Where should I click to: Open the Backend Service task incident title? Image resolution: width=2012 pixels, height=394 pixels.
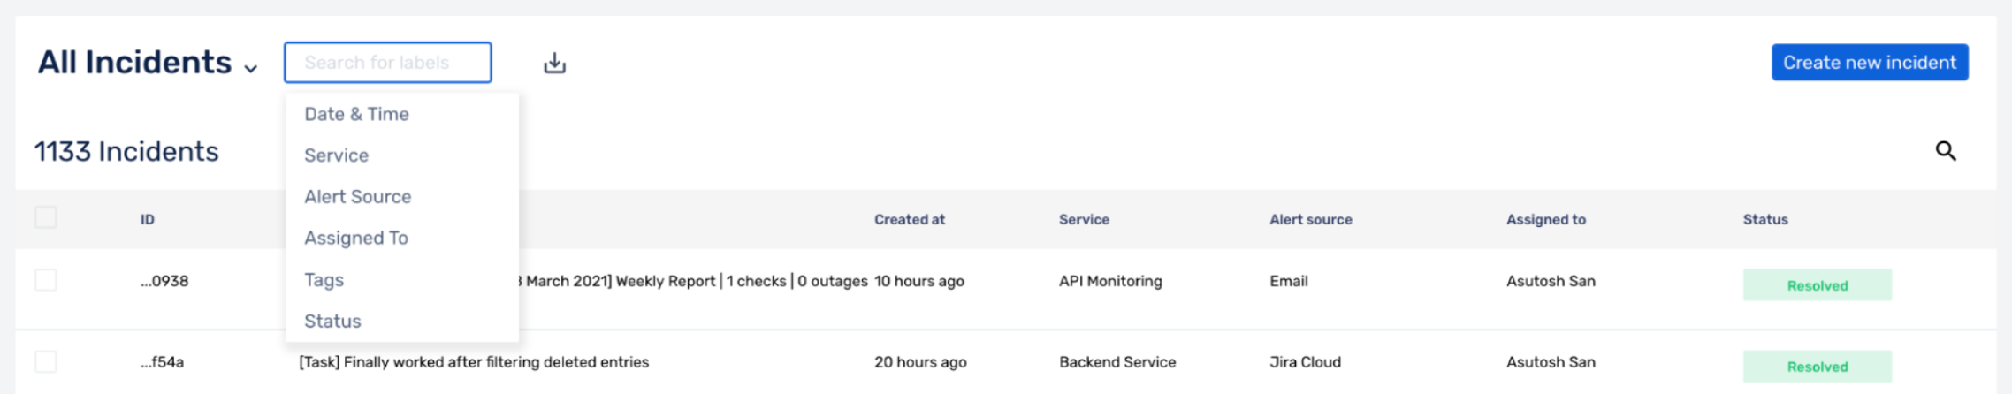474,362
